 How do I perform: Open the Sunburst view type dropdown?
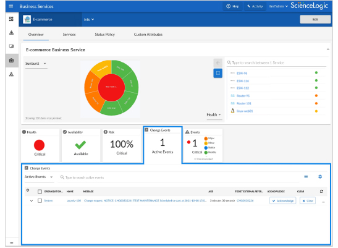coord(36,64)
